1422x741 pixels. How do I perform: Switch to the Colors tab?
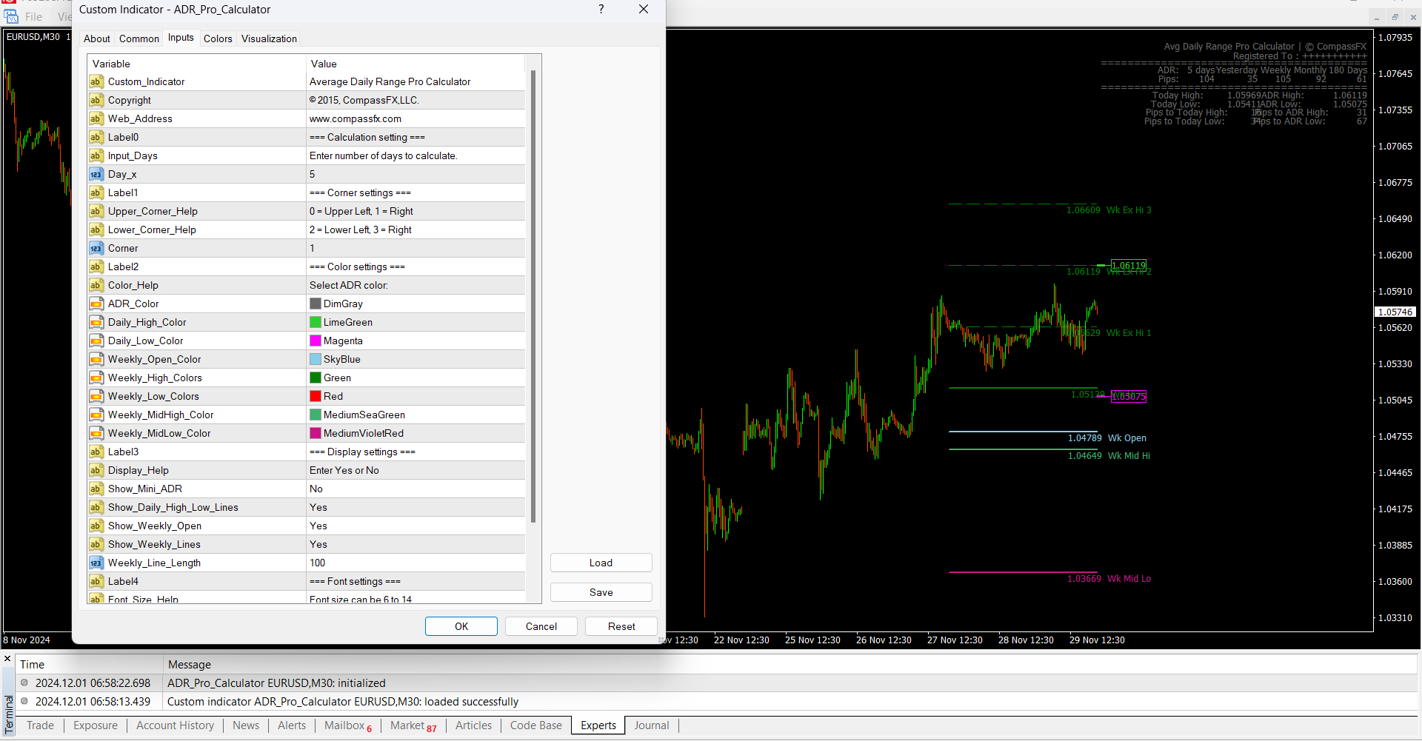click(x=218, y=38)
